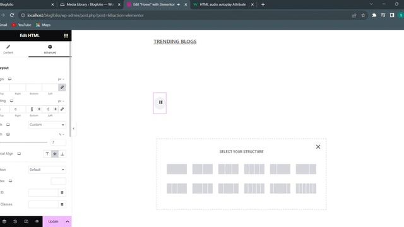Reload the current page
The width and height of the screenshot is (404, 227).
pos(12,15)
